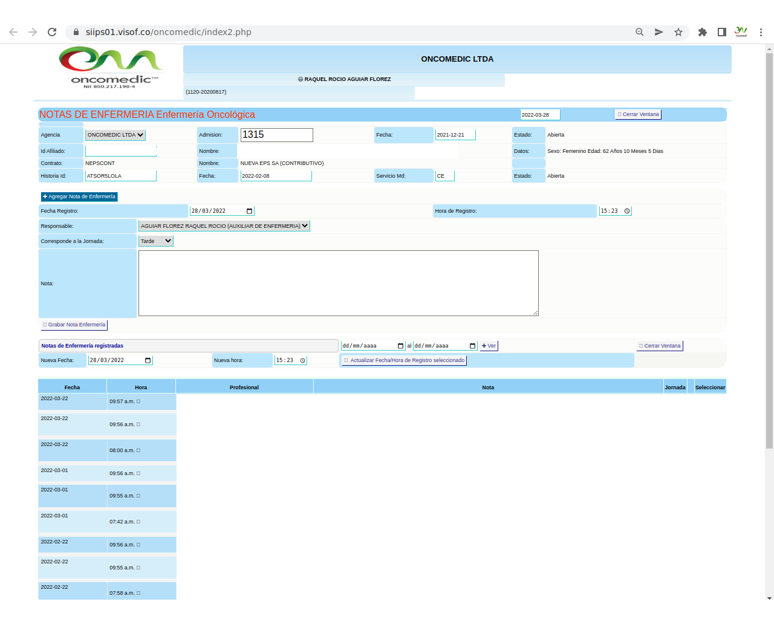Screen dimensions: 774x619
Task: Open the Agencia ONCOMEDIC LTDA dropdown
Action: (115, 135)
